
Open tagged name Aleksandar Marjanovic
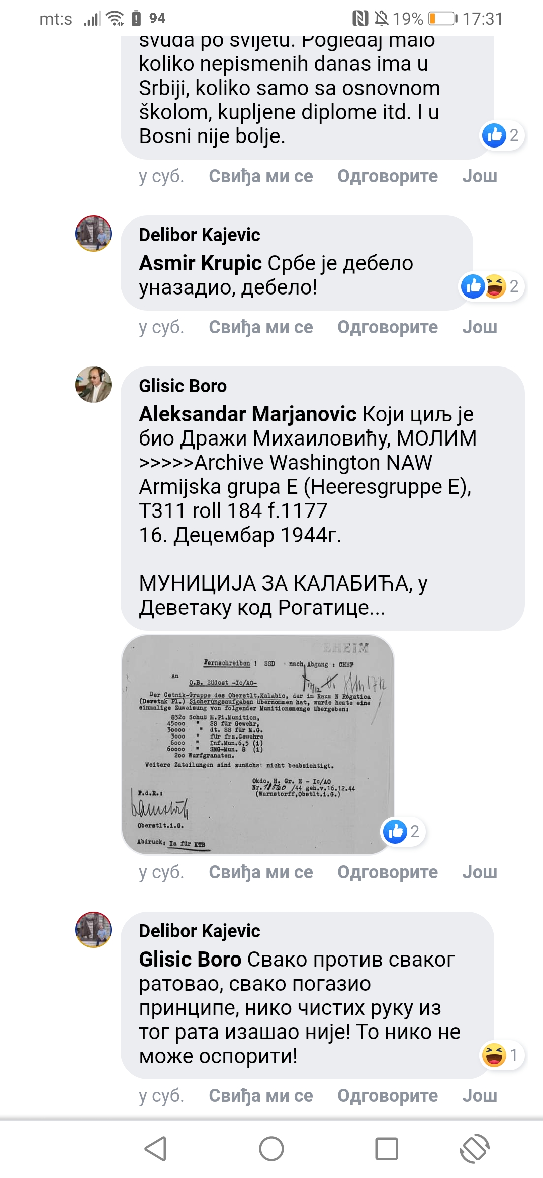(248, 414)
